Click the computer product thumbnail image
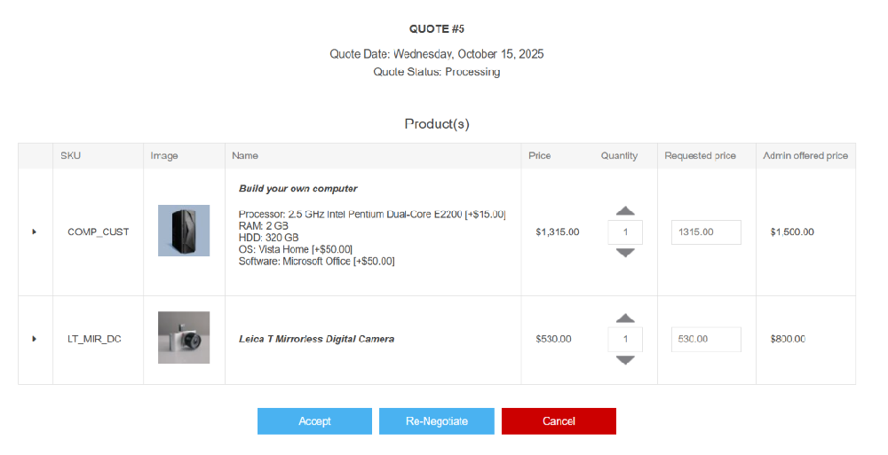Viewport: 888px width, 455px height. 184,231
